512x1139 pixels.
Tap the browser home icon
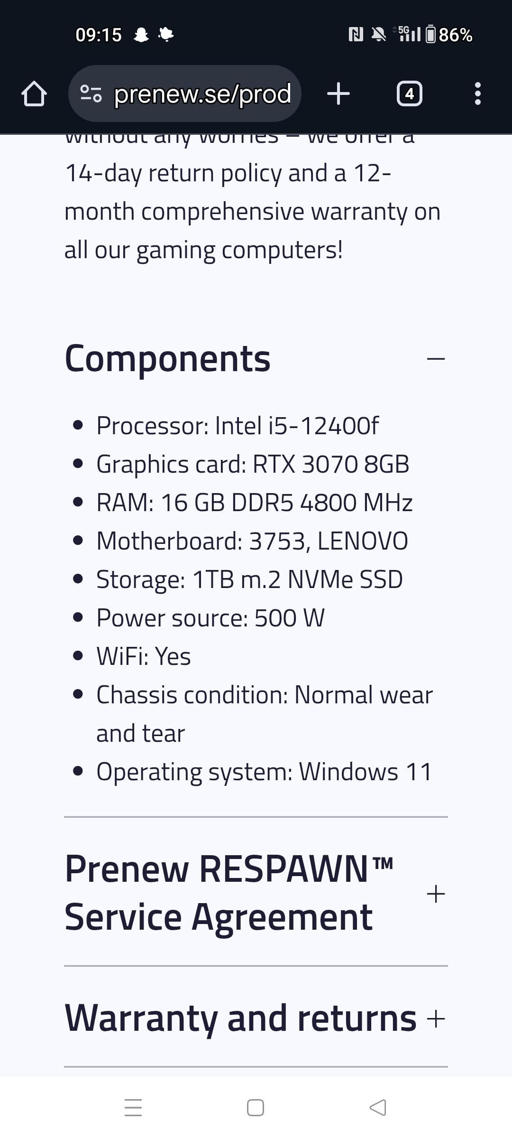[x=34, y=93]
